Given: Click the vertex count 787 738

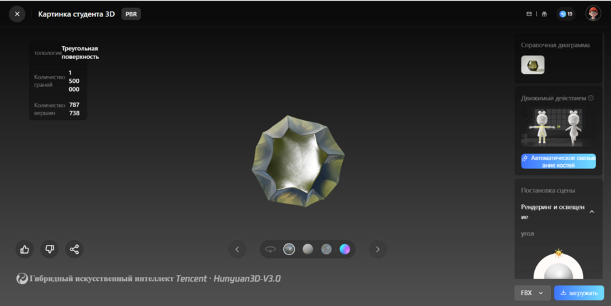Looking at the screenshot, I should coord(74,109).
